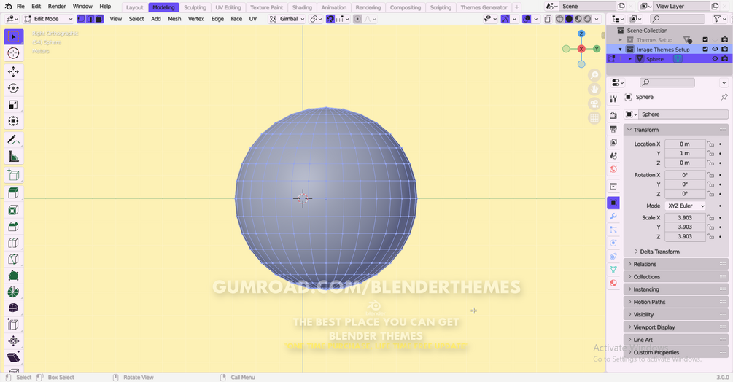Toggle the Location X lock
Image resolution: width=733 pixels, height=382 pixels.
[x=710, y=144]
